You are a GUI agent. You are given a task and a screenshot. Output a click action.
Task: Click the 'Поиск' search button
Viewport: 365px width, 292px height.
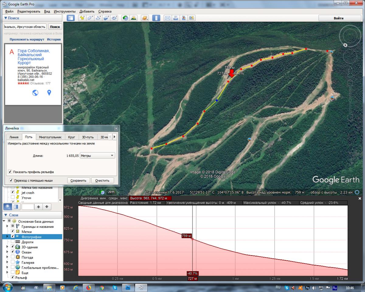click(55, 27)
